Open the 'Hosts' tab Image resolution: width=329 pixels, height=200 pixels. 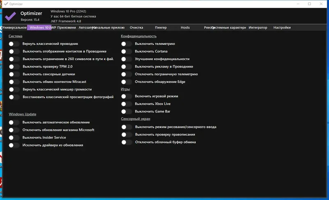pyautogui.click(x=185, y=28)
